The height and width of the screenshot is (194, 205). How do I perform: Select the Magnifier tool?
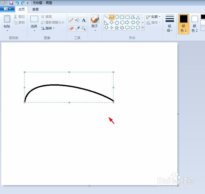(84, 28)
